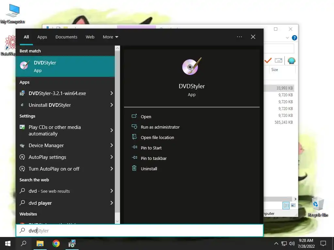The width and height of the screenshot is (334, 250).
Task: Click the search box containing dvd
Action: [140, 230]
